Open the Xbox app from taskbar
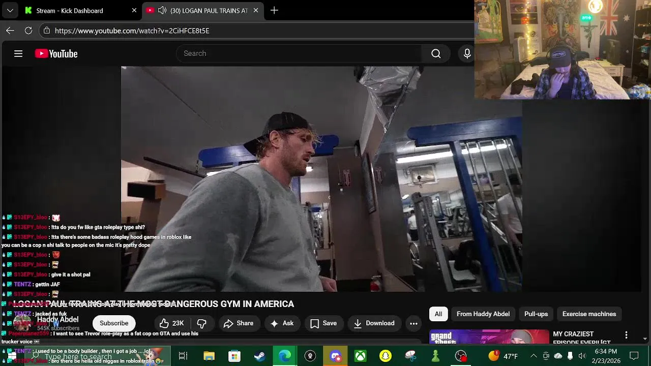Image resolution: width=651 pixels, height=366 pixels. 360,356
